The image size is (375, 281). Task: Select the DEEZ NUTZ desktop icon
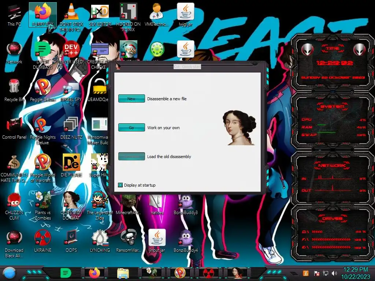click(71, 128)
